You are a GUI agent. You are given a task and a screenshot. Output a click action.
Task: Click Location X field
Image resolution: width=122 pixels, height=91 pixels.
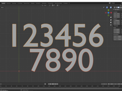117,14
